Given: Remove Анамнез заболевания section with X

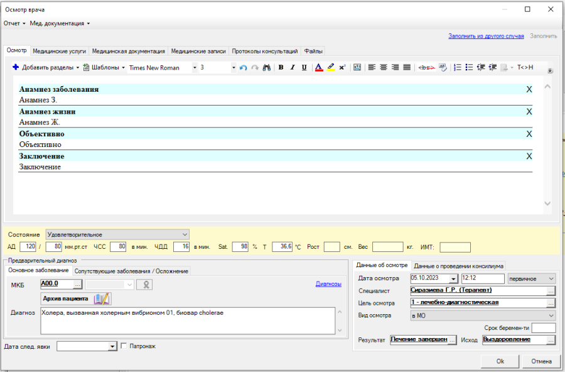Looking at the screenshot, I should [x=529, y=89].
